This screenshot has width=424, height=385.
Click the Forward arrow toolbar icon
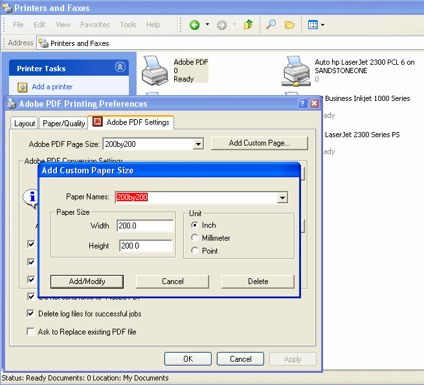click(221, 25)
